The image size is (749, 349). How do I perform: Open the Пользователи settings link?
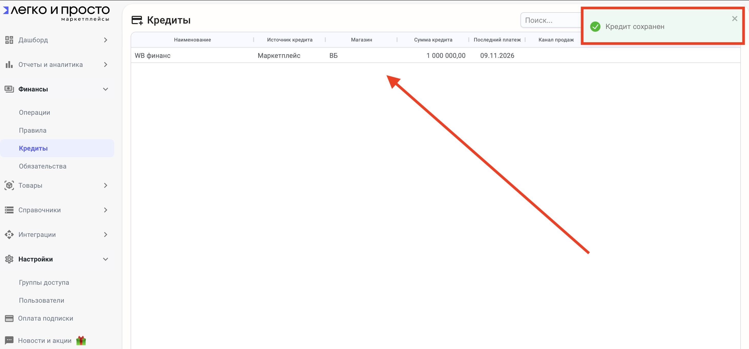pos(41,300)
